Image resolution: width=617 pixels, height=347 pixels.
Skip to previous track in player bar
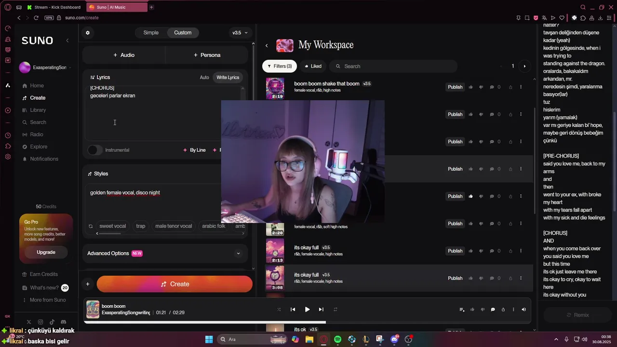(x=293, y=309)
